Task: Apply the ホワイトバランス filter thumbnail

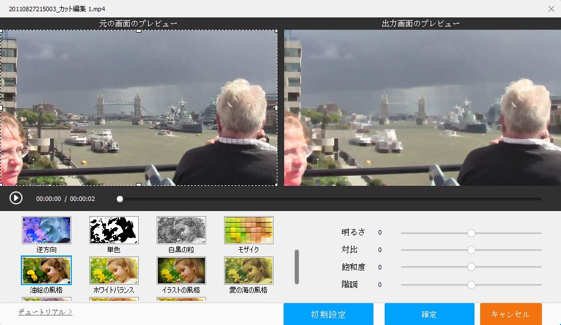Action: [x=114, y=271]
